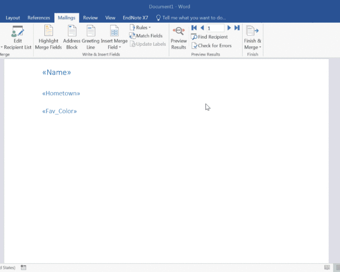Go to previous record
This screenshot has width=340, height=272.
[202, 28]
